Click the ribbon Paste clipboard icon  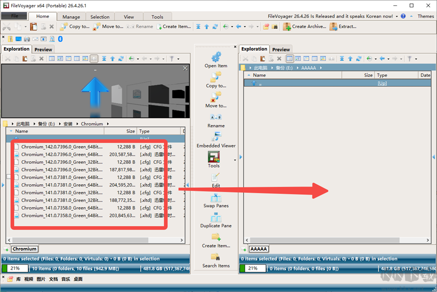tap(34, 27)
